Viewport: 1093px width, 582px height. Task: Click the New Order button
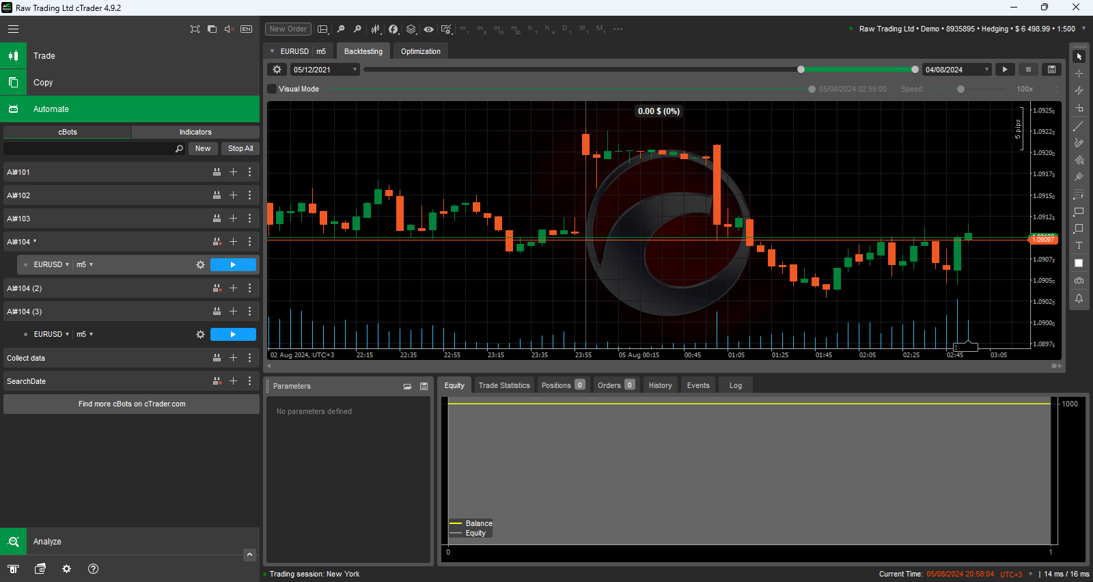pyautogui.click(x=288, y=29)
